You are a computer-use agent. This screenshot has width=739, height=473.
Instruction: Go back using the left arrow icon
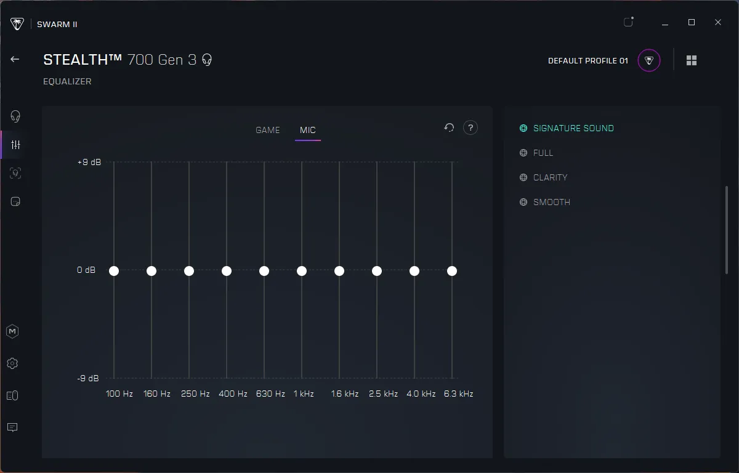point(15,59)
